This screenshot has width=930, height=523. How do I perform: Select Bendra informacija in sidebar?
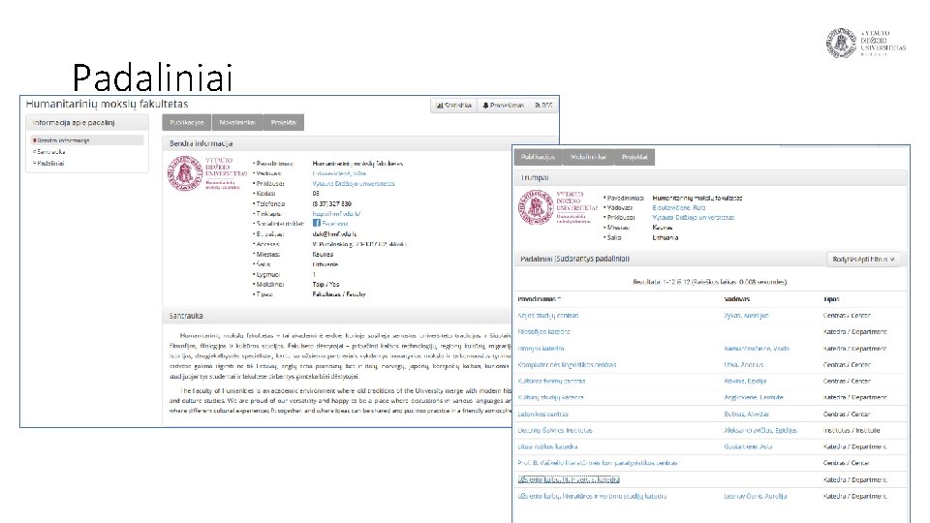(87, 140)
